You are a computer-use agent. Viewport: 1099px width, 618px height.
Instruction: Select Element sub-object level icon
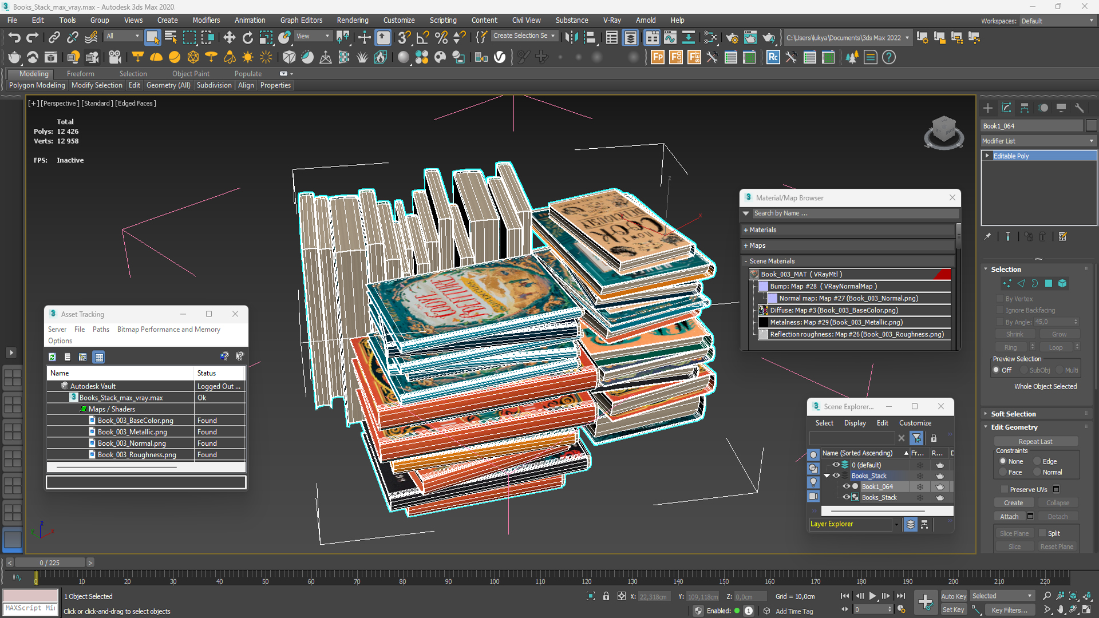pyautogui.click(x=1062, y=283)
